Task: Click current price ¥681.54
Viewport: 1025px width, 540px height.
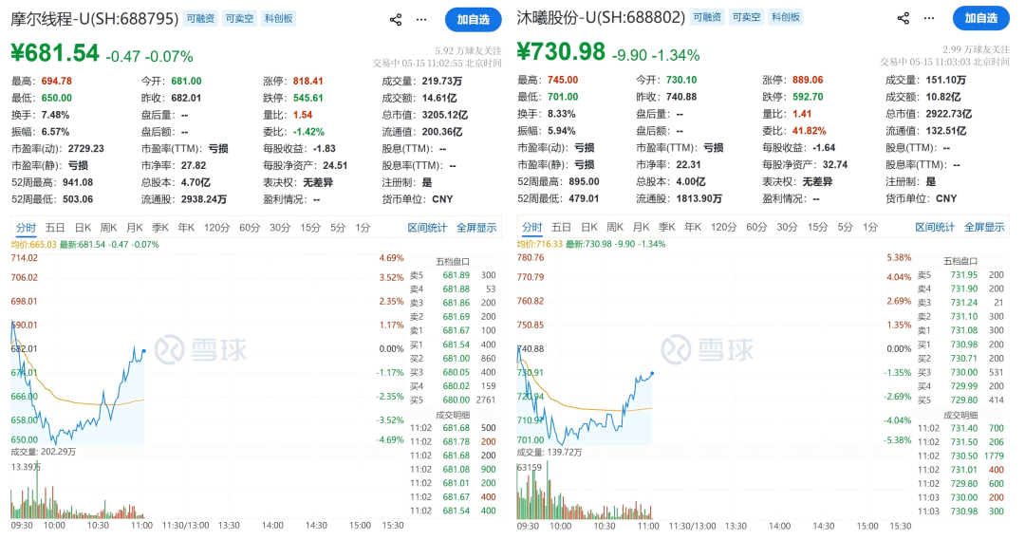Action: (55, 53)
